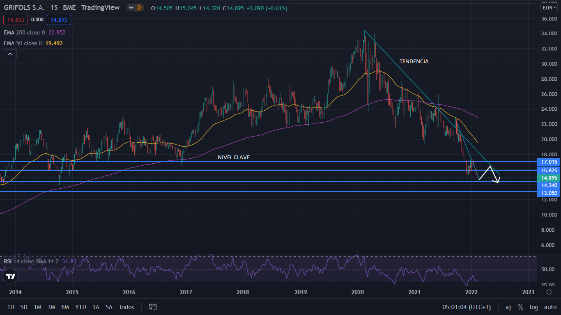The height and width of the screenshot is (315, 561).
Task: Open the EUR currency dropdown
Action: click(549, 8)
